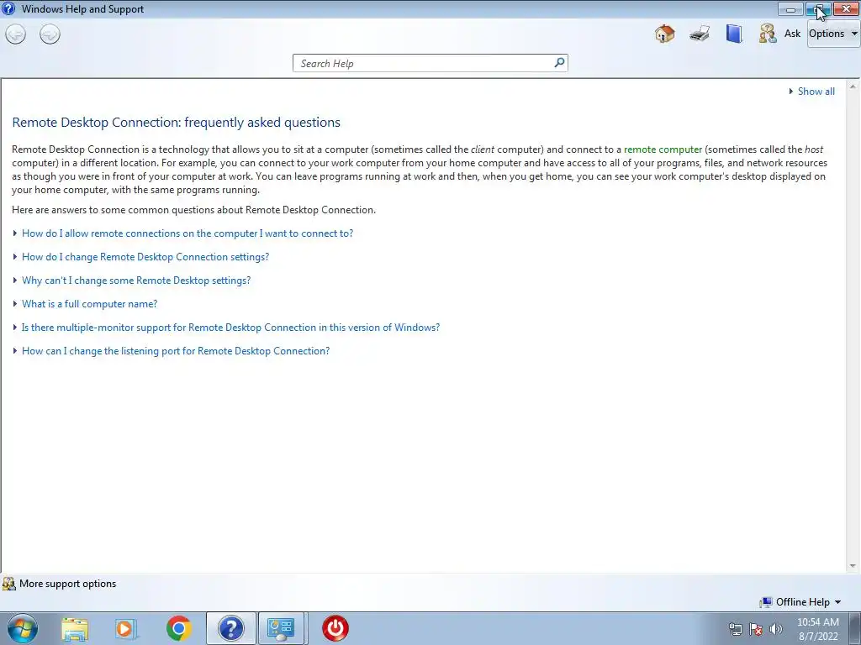
Task: Click the red power icon on taskbar
Action: click(x=335, y=628)
